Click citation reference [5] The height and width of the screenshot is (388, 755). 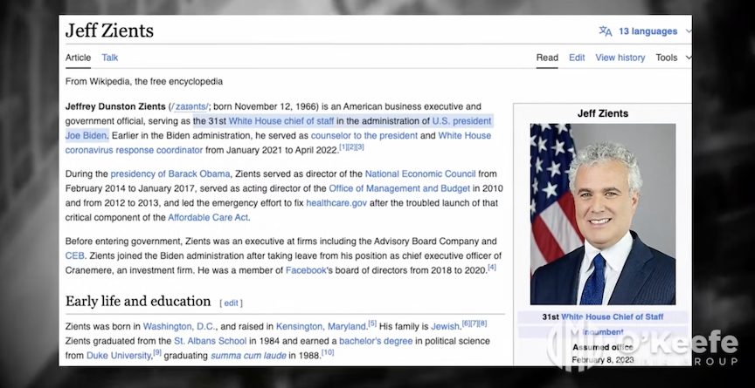pyautogui.click(x=372, y=324)
